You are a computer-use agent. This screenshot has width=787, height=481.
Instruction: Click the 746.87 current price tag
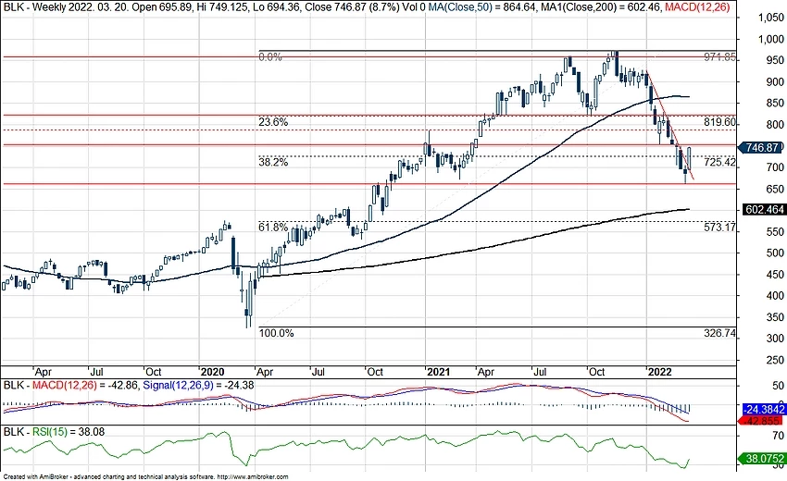tap(761, 147)
